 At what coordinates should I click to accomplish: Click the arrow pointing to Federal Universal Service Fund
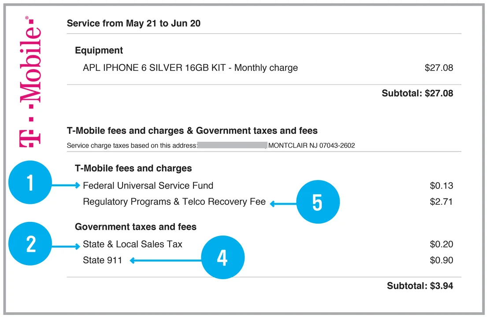(x=66, y=185)
